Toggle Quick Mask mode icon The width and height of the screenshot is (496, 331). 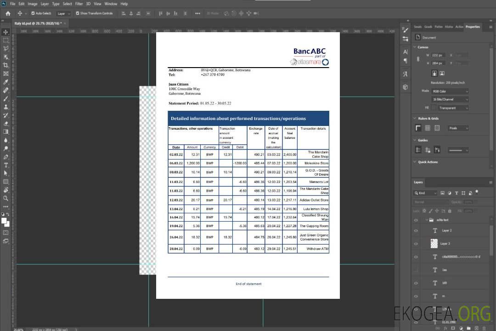(6, 233)
